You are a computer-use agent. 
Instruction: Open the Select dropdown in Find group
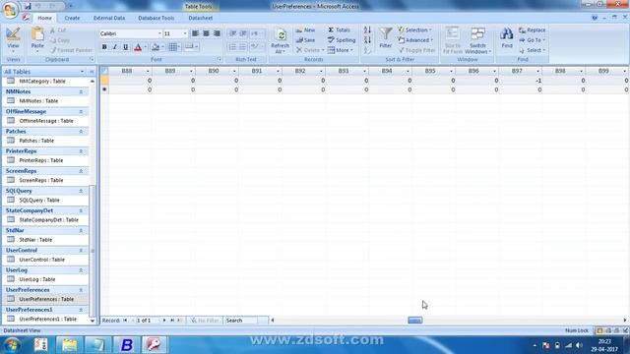(x=533, y=50)
